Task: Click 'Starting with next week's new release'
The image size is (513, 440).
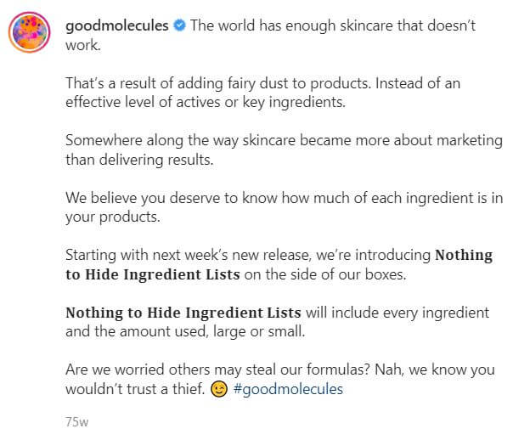Action: pos(188,255)
